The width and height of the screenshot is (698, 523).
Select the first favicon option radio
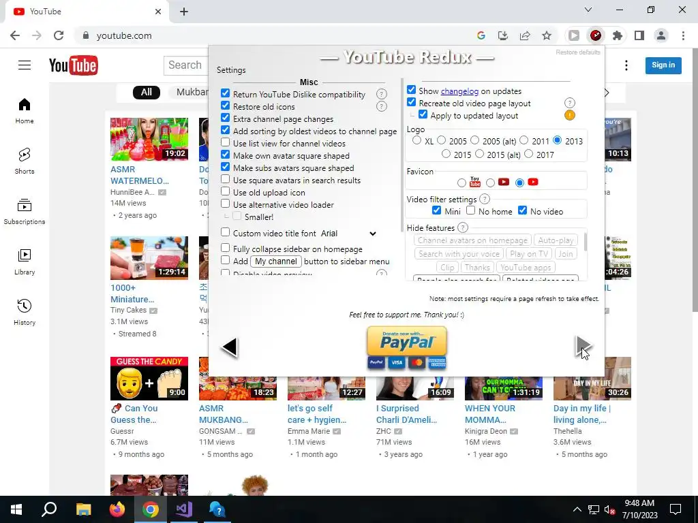pyautogui.click(x=461, y=183)
